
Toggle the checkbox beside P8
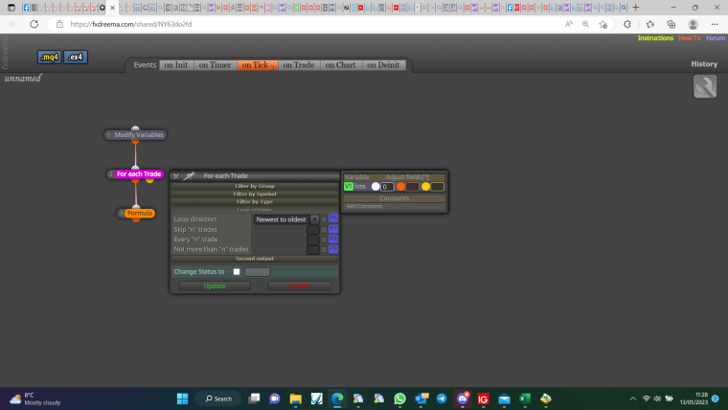[324, 239]
